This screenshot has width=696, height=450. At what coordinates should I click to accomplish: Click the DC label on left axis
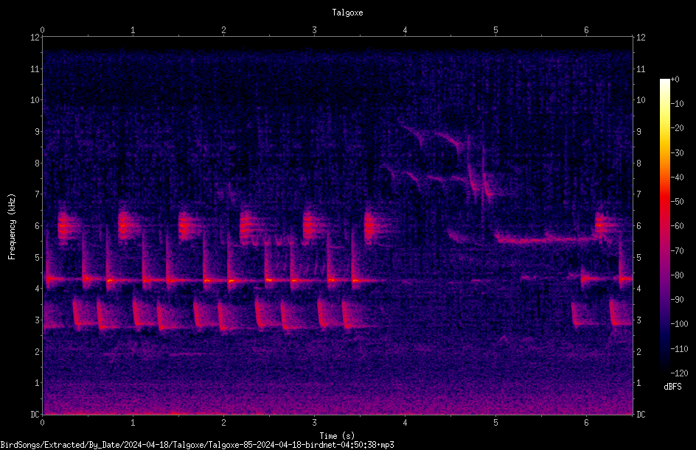pyautogui.click(x=35, y=415)
